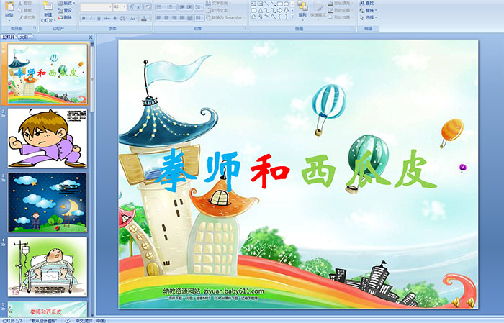The width and height of the screenshot is (504, 323).
Task: Switch to the Outline (大纲) tab
Action: pos(23,36)
